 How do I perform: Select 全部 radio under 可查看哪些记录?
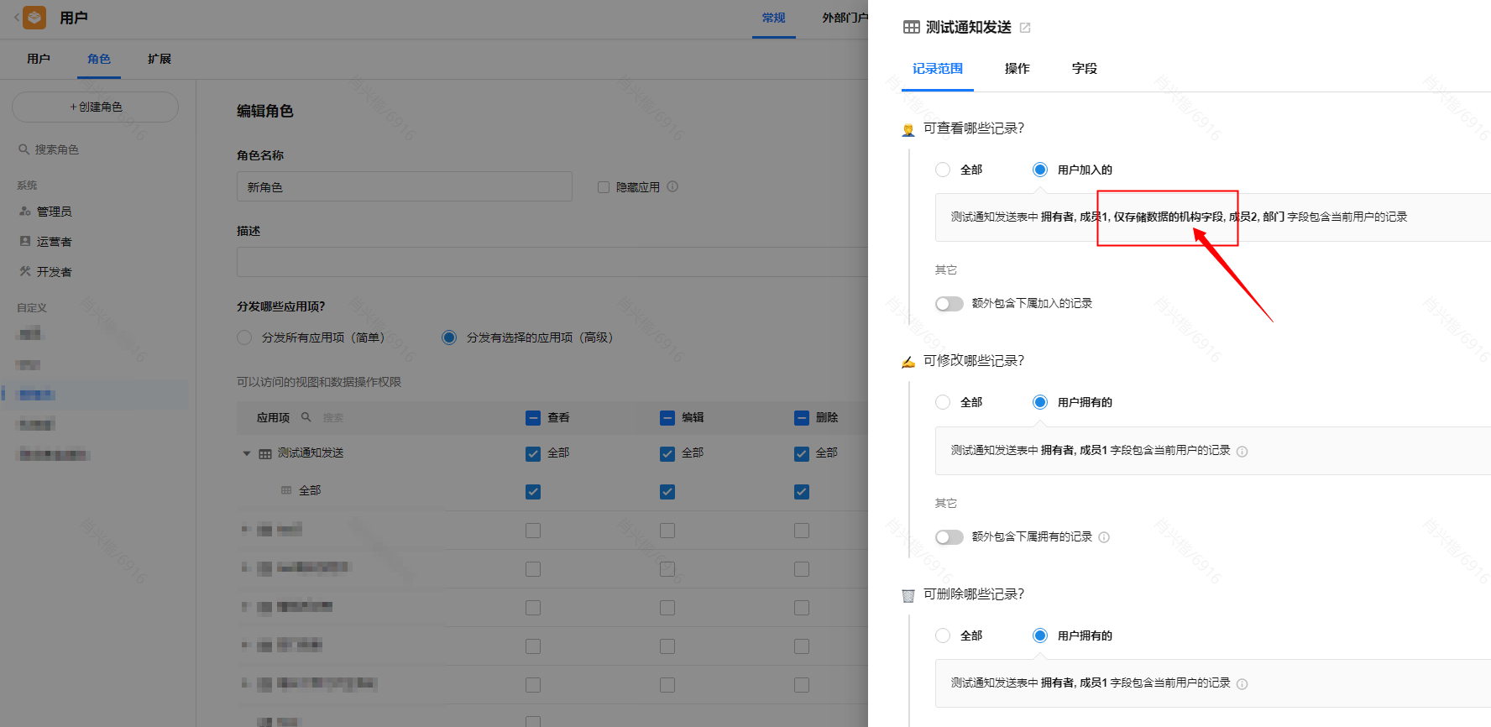pos(943,170)
